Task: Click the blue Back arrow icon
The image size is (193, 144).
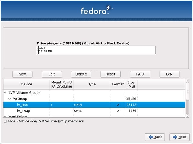Action: [151, 137]
